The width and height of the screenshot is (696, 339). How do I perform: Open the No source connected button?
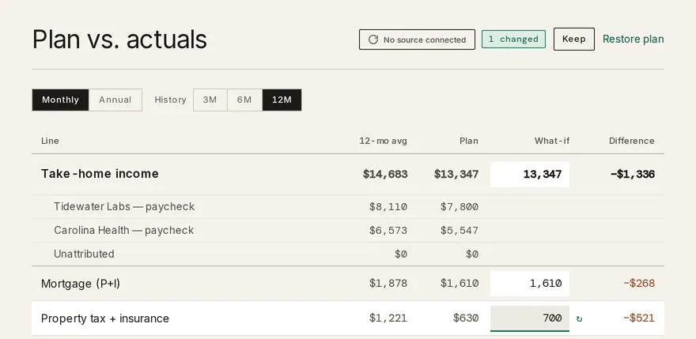pos(417,40)
